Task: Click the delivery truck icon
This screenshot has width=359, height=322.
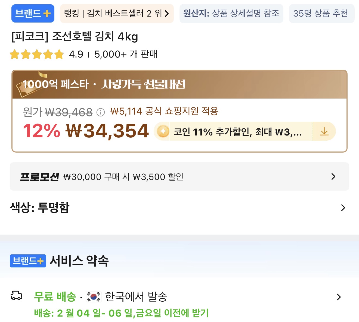Action: (16, 296)
